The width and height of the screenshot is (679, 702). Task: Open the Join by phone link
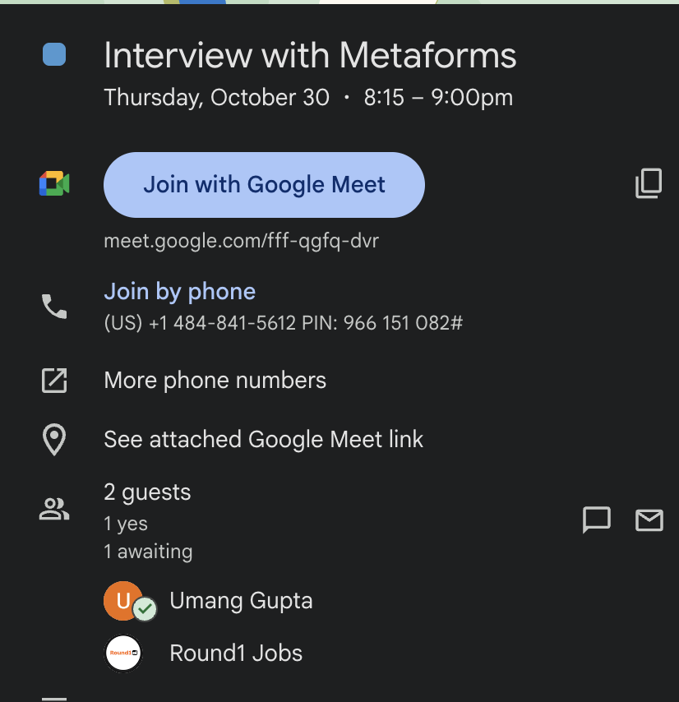(179, 291)
